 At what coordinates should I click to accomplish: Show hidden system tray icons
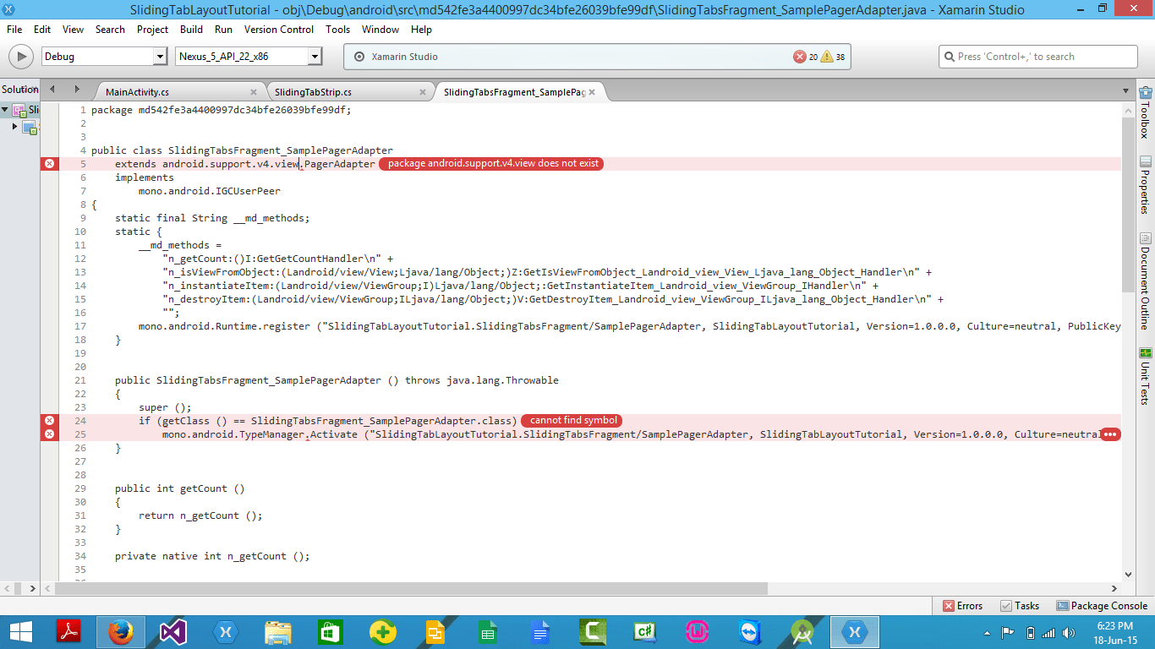click(988, 632)
